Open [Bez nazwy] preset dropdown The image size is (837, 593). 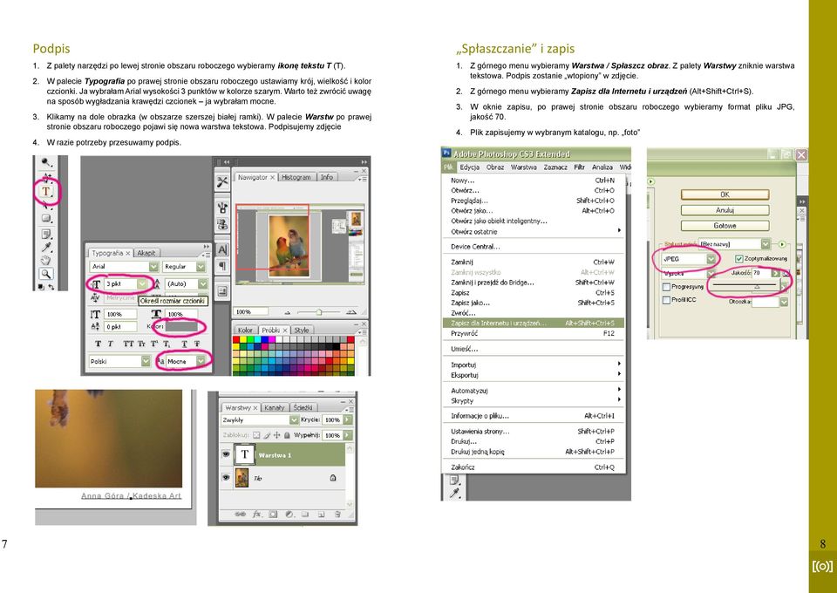click(x=766, y=244)
